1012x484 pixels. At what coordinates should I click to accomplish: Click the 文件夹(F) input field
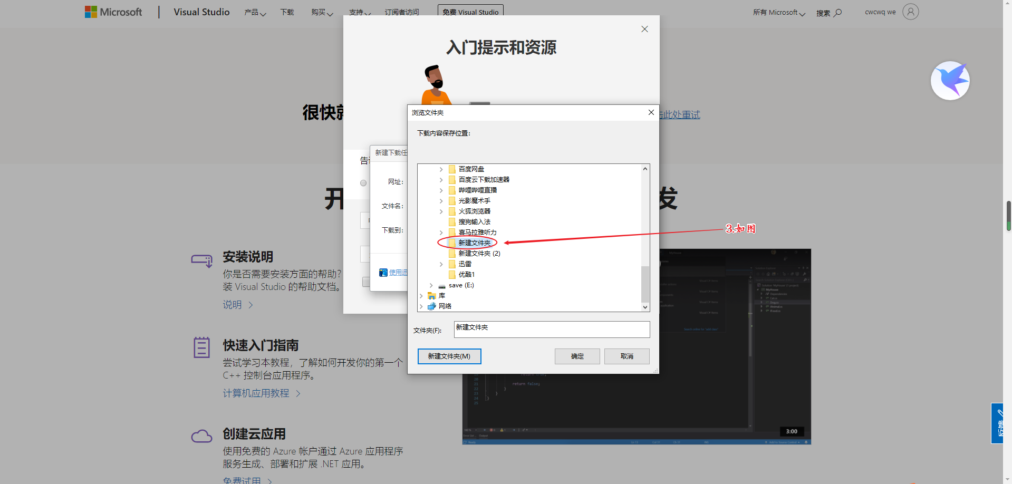551,329
